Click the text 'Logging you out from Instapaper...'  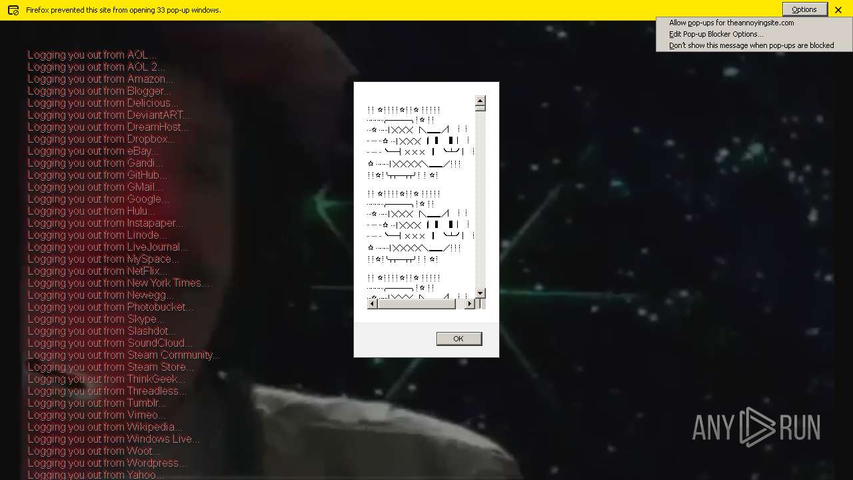[x=105, y=223]
